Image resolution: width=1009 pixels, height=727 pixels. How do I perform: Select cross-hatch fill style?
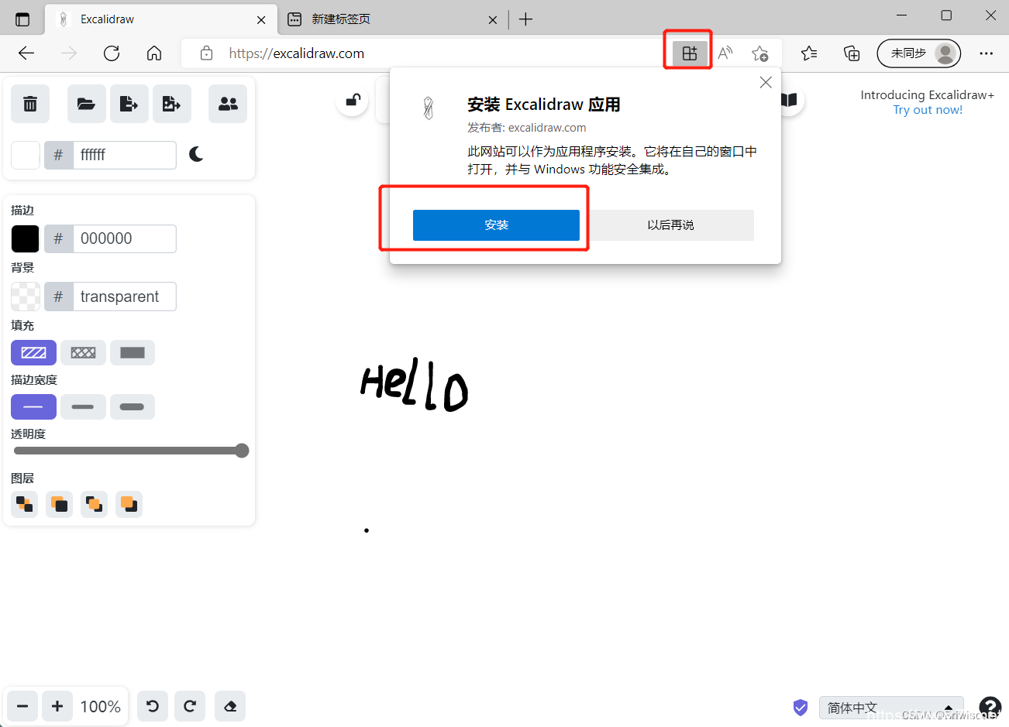[83, 352]
